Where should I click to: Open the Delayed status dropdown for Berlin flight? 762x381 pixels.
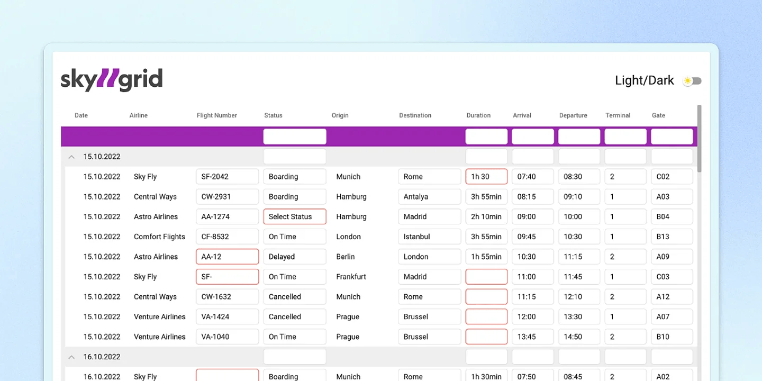click(x=295, y=257)
